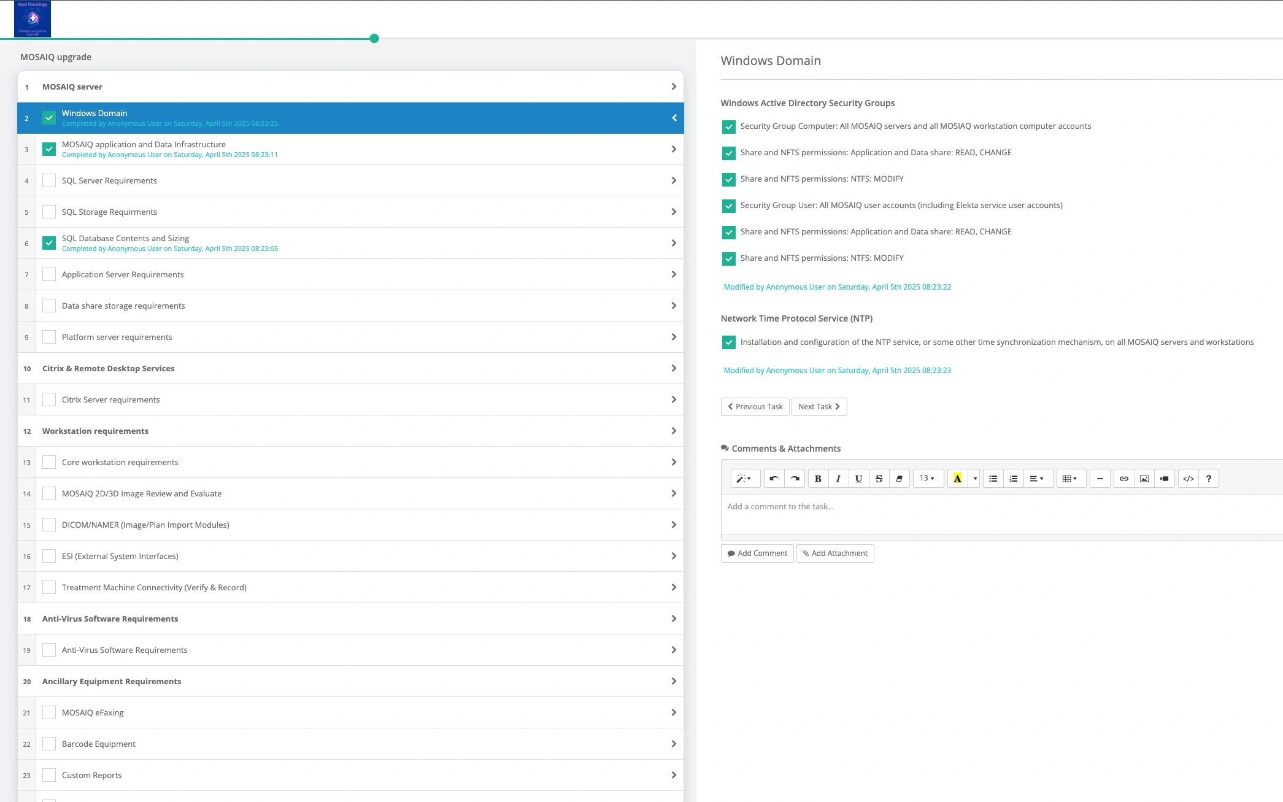Click the Add Attachment button
Screen dimensions: 1283x802
coord(835,553)
